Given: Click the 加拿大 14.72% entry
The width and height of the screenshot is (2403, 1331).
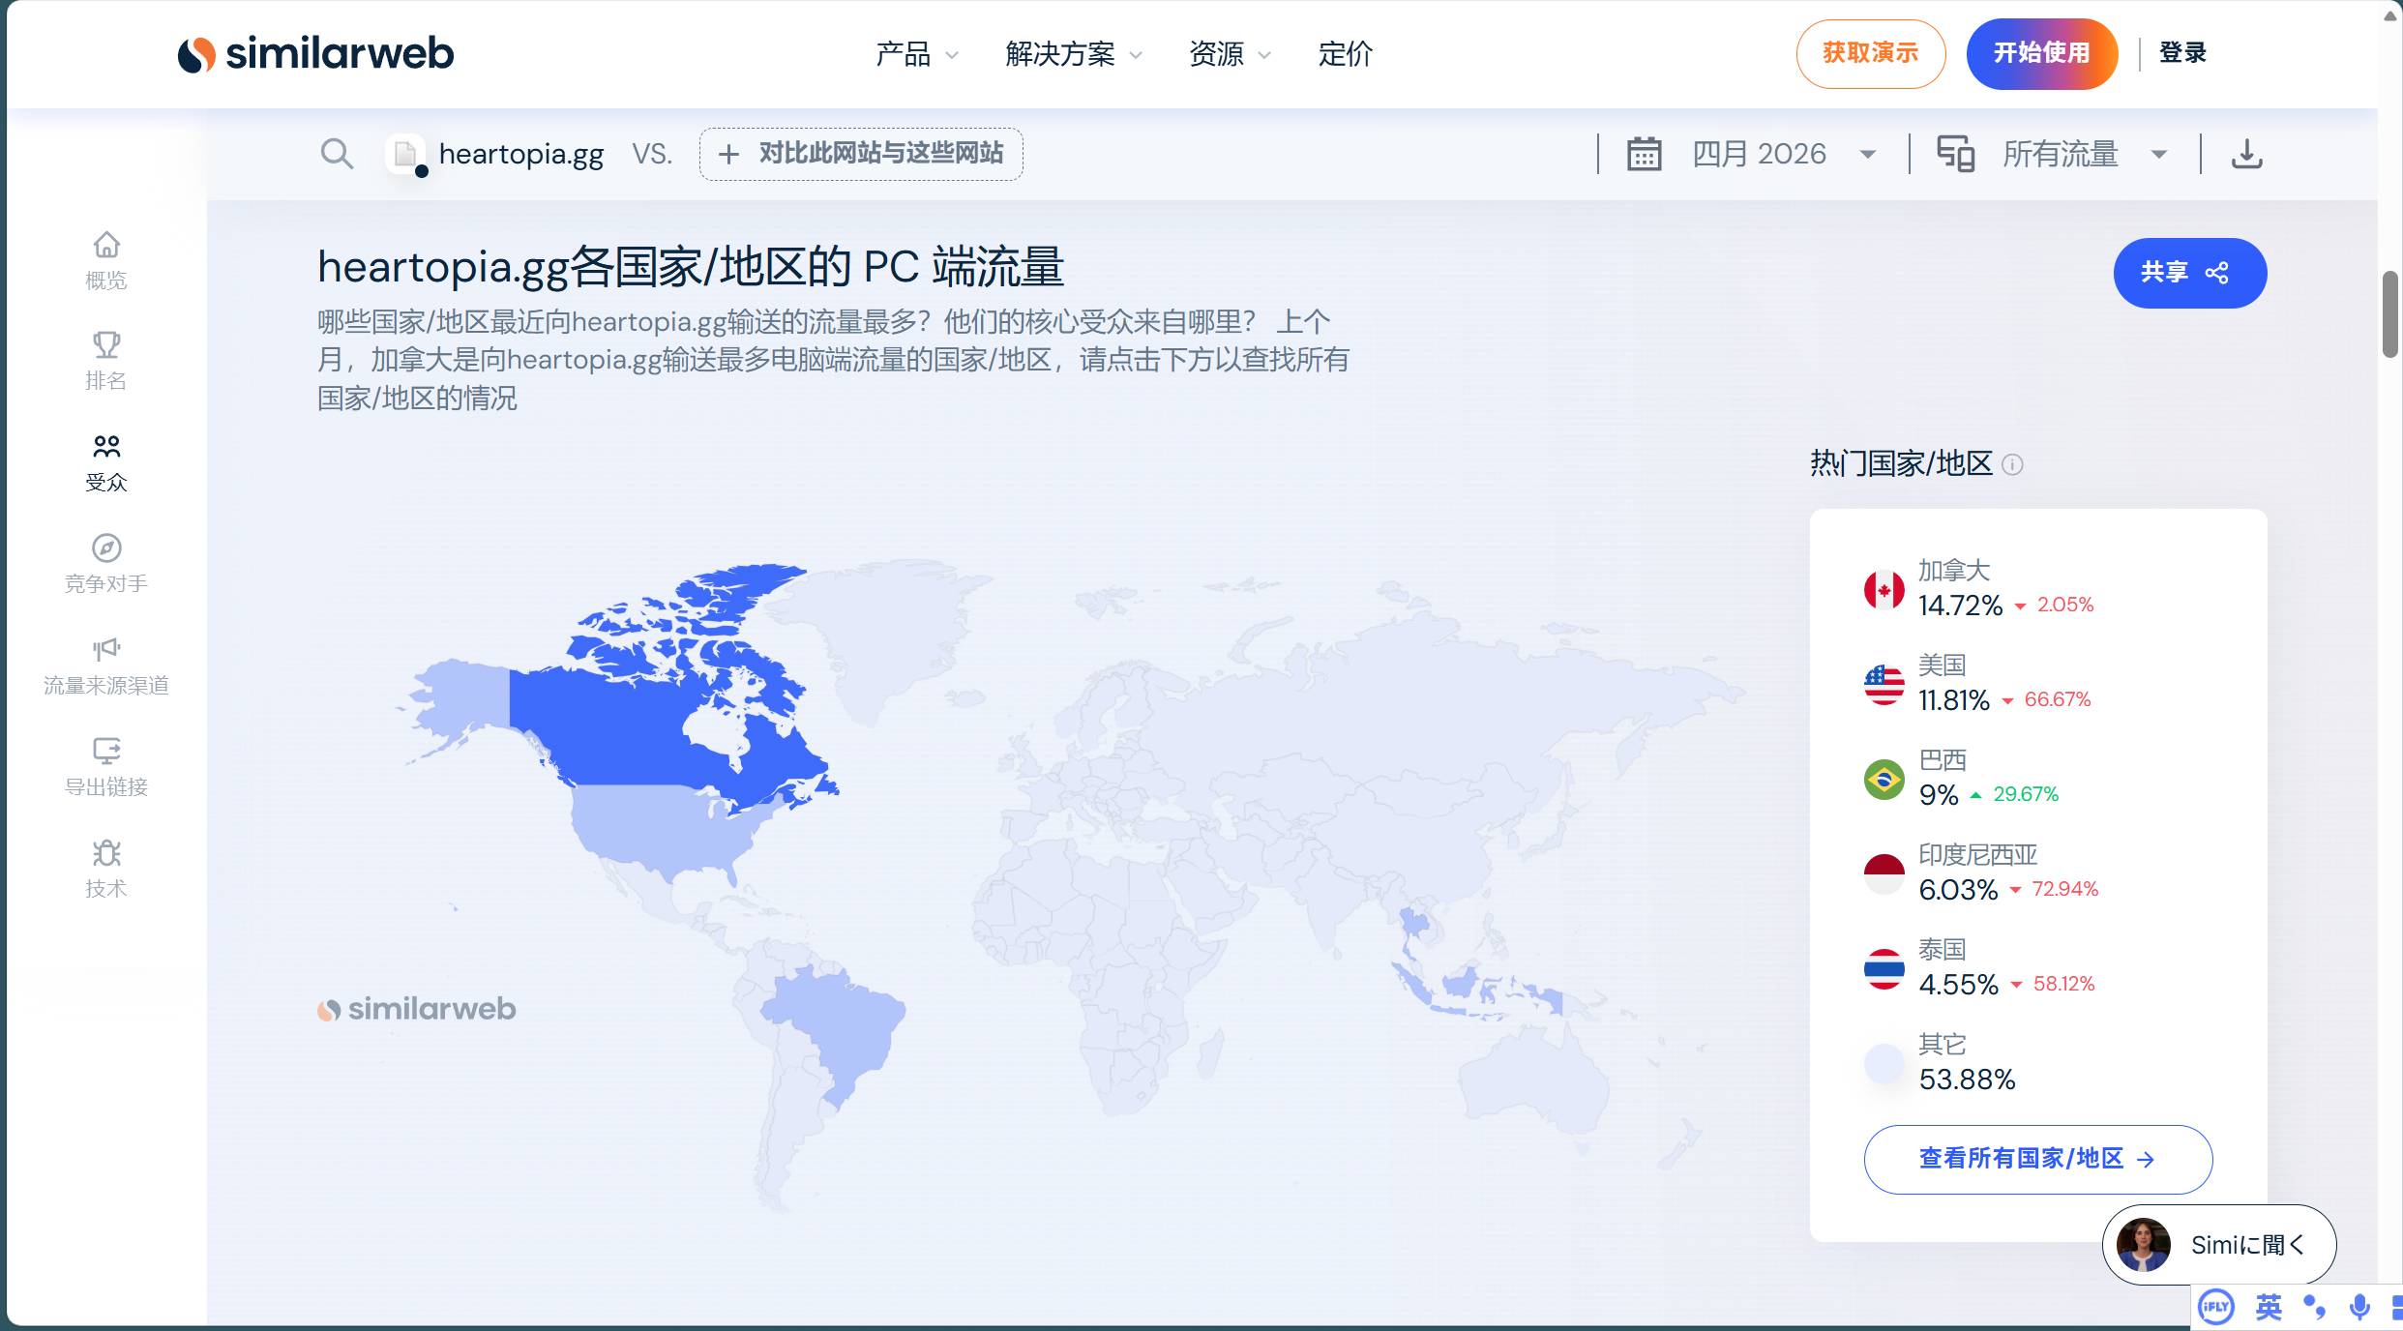Looking at the screenshot, I should pos(1978,589).
